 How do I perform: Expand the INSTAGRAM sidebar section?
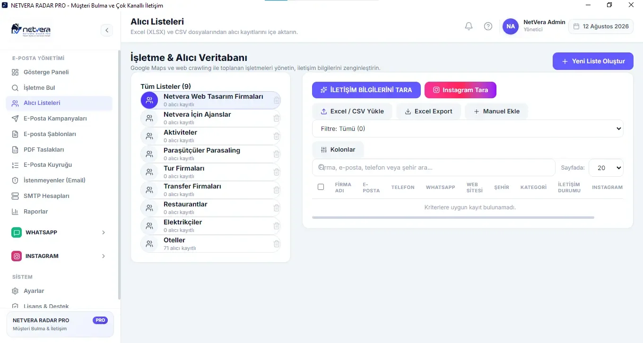coord(59,256)
